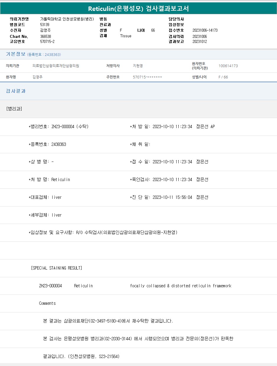Select the 병원코드 value 53139
Viewport: 277px width, 366px height.
coord(45,25)
